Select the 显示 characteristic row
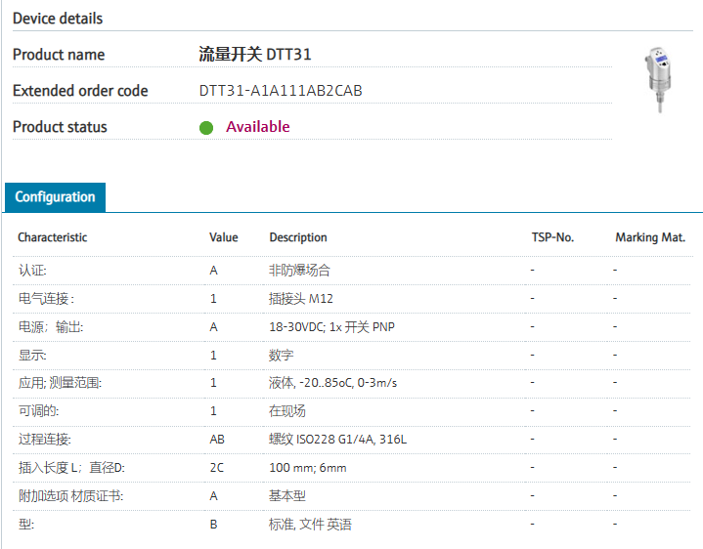Viewport: 703px width, 549px height. [32, 356]
